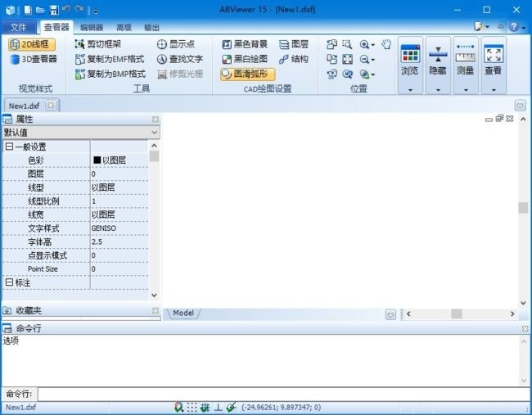Click the zoom out magnifier icon
This screenshot has width=532, height=415.
pyautogui.click(x=364, y=60)
